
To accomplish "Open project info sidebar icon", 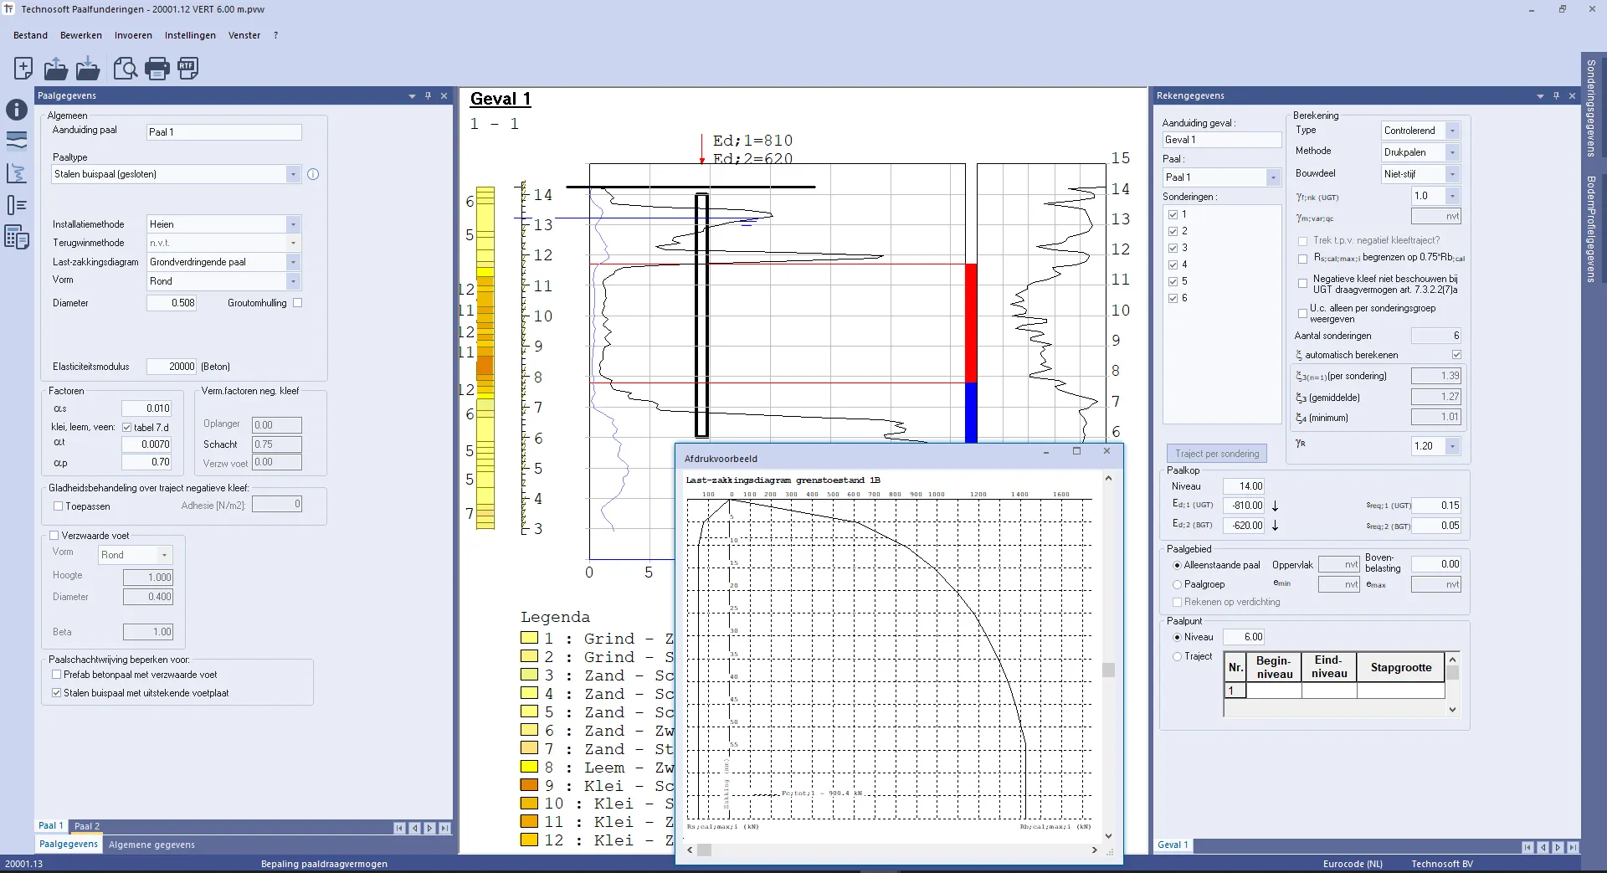I will pos(17,110).
